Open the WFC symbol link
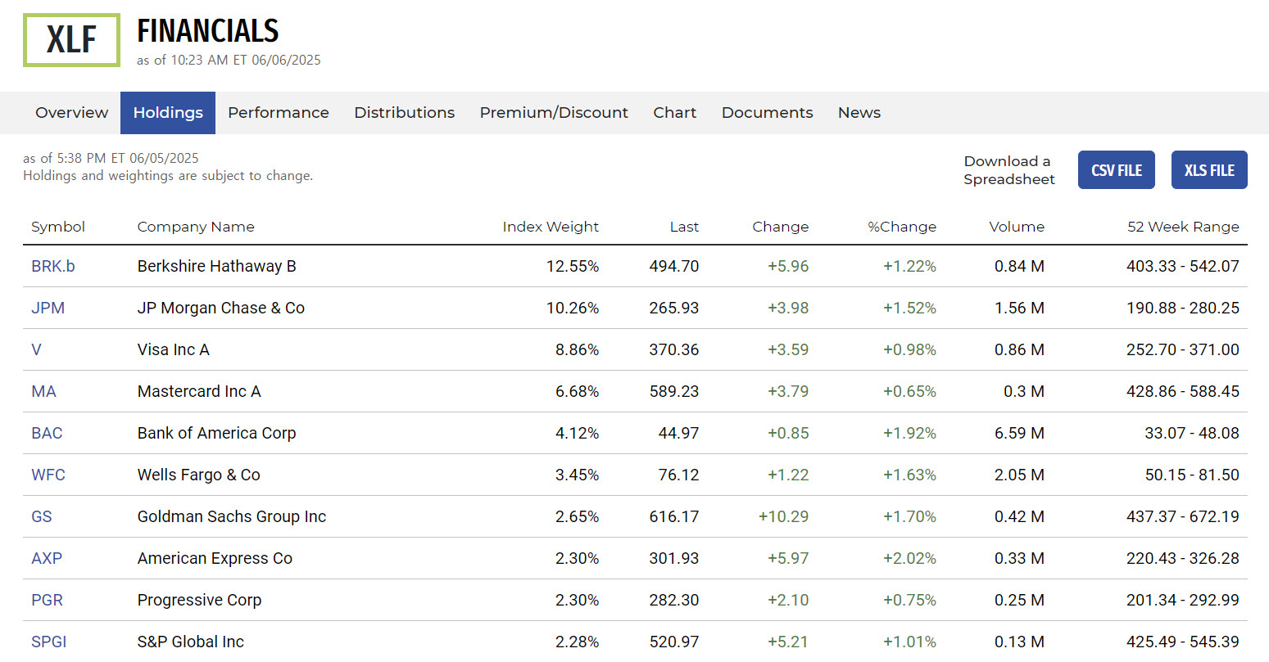Viewport: 1269px width, 662px height. 48,475
